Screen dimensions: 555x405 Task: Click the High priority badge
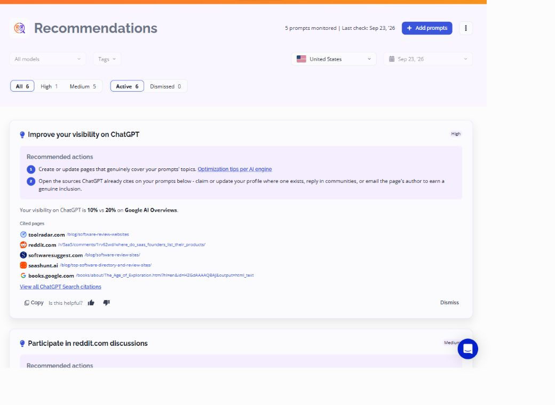(456, 134)
